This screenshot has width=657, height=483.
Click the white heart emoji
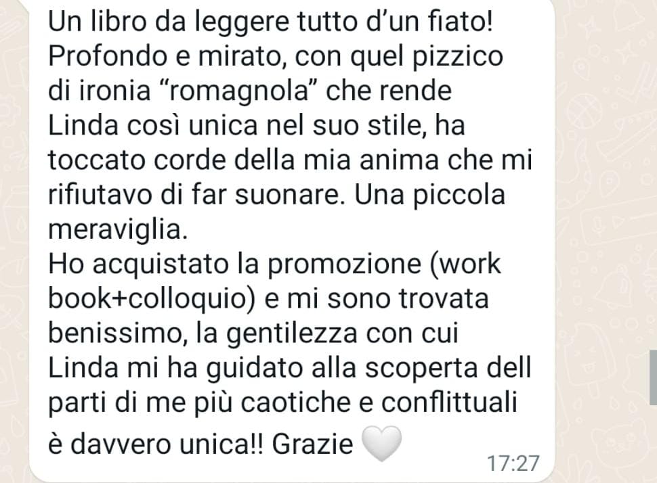[381, 444]
